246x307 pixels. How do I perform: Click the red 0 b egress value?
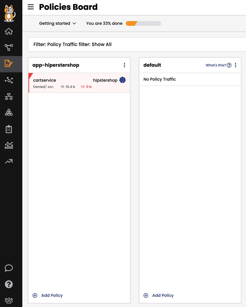[x=89, y=87]
